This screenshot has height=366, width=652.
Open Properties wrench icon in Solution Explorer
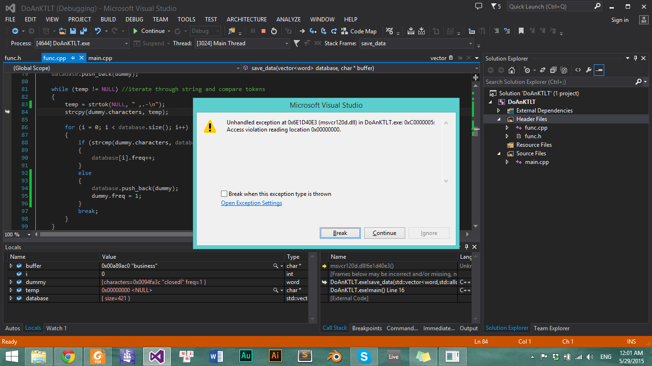click(589, 70)
